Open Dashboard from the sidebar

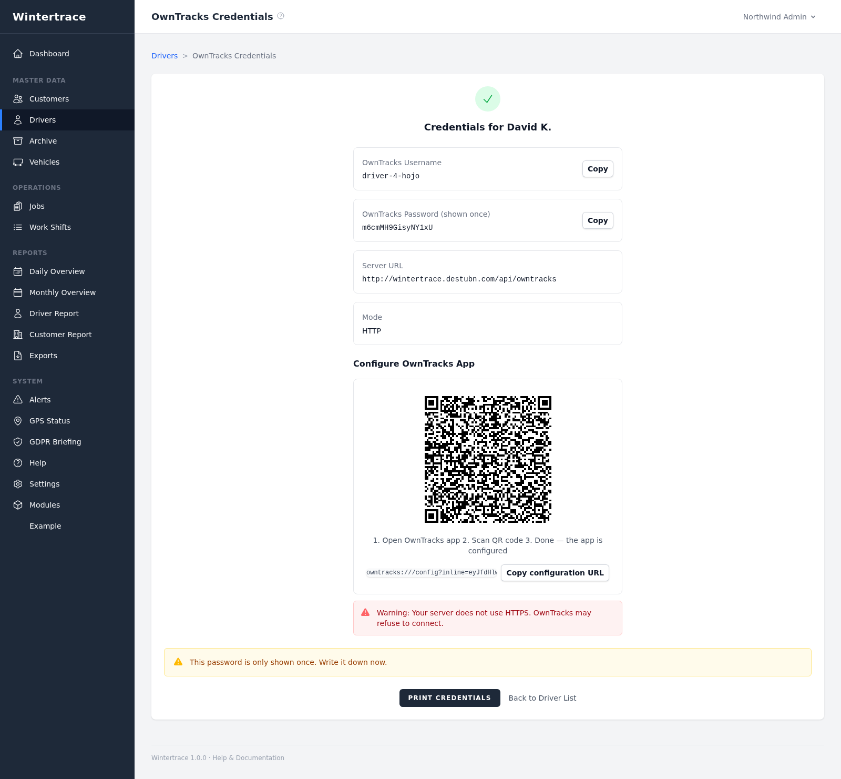pos(67,54)
